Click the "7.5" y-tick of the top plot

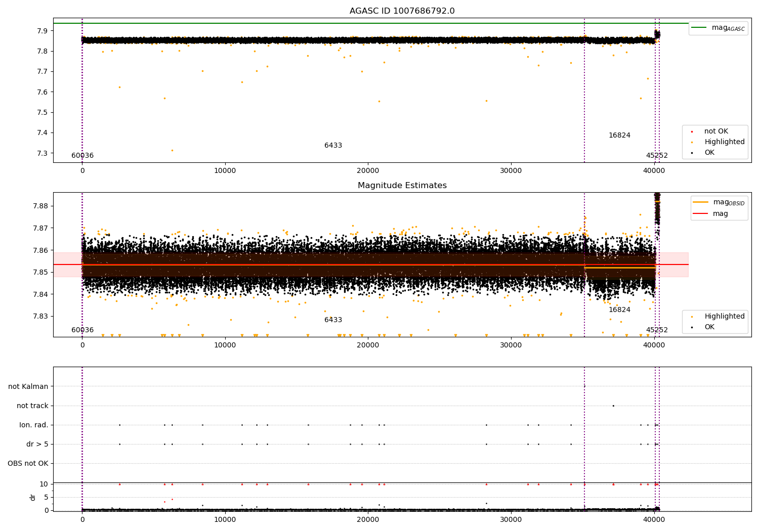42,112
